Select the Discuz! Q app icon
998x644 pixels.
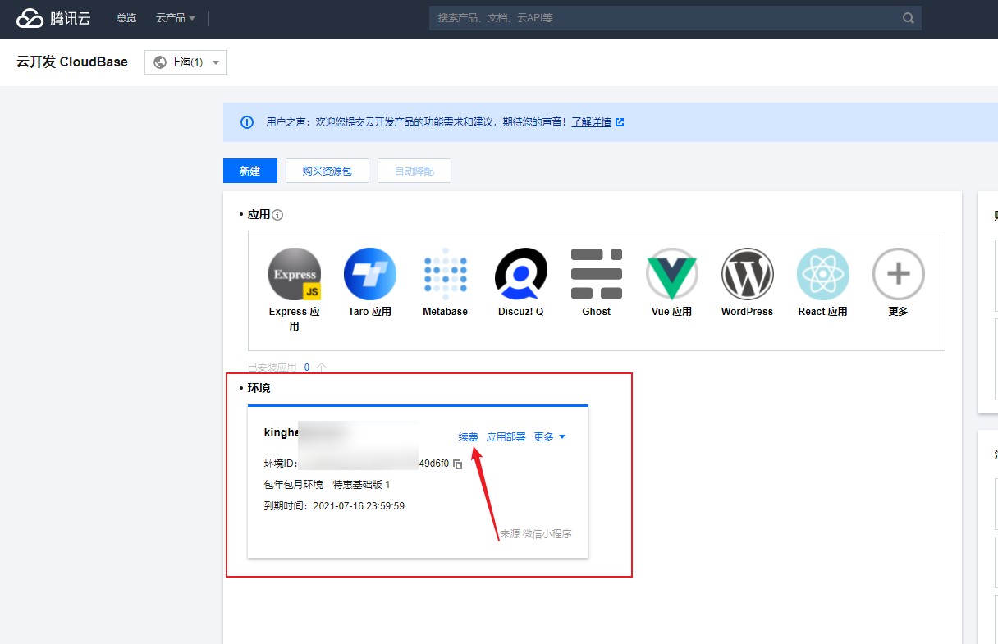pos(521,274)
